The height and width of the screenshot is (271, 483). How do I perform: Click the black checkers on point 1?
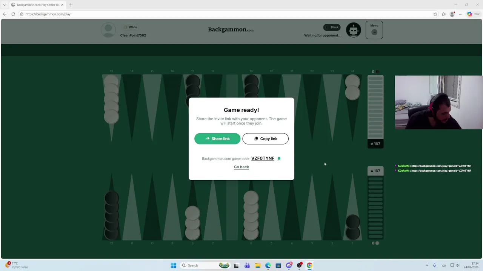point(352,227)
